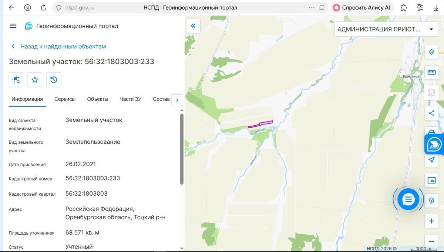Open the Yandex home button
Image resolution: width=444 pixels, height=252 pixels.
point(27,8)
